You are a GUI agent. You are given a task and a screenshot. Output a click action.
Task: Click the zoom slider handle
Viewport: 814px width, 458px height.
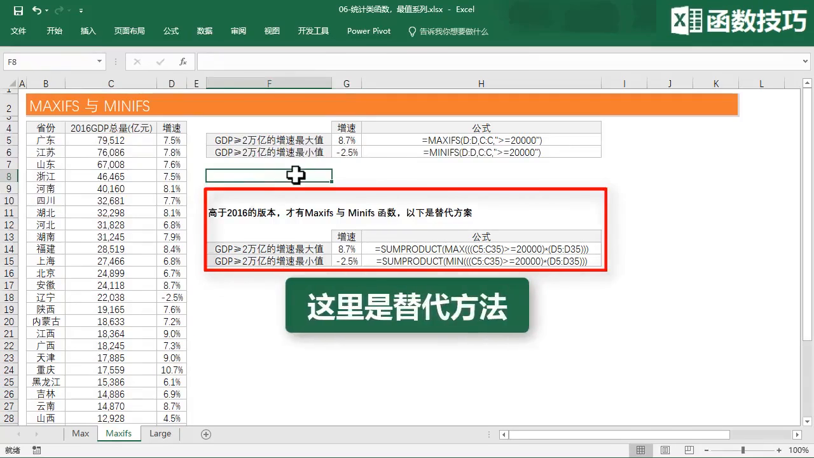coord(744,450)
